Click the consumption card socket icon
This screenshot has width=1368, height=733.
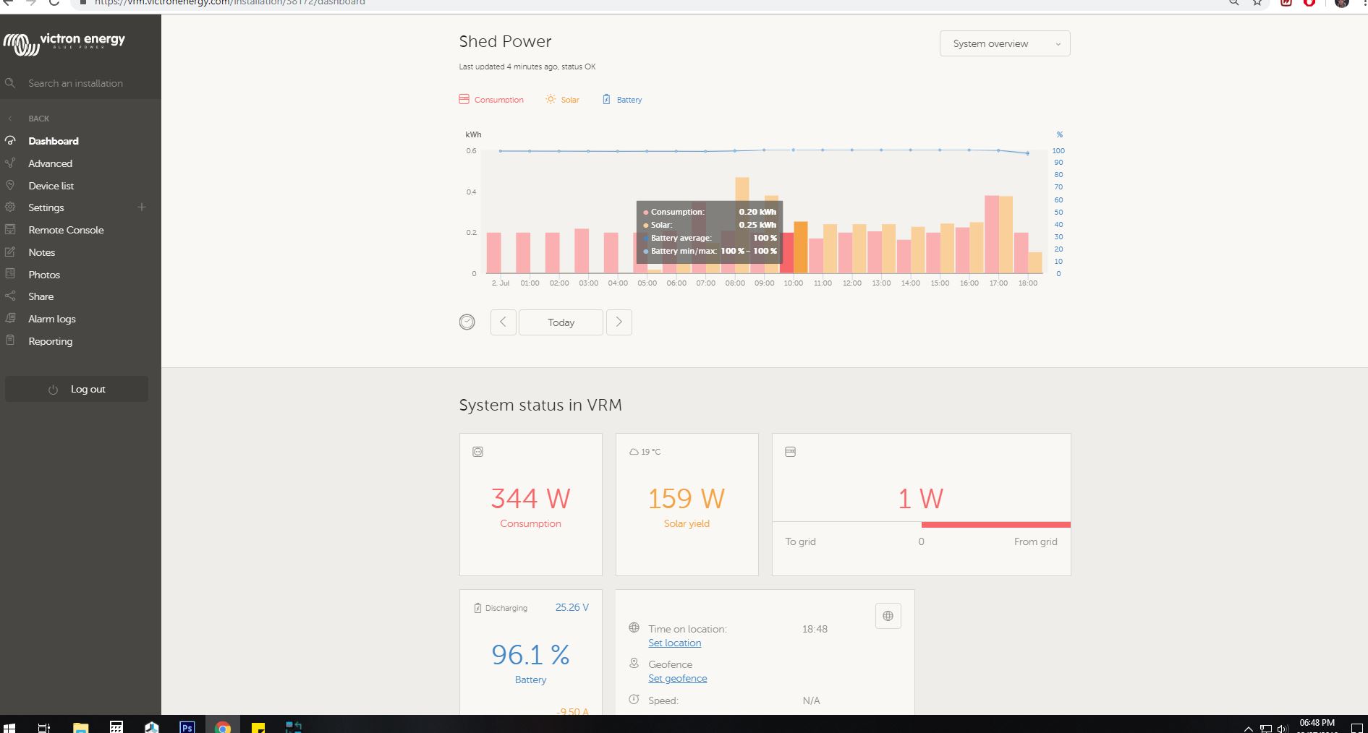tap(477, 452)
